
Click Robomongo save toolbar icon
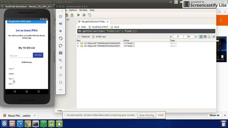(72, 15)
